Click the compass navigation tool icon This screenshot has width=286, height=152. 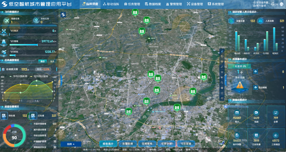[x=222, y=51]
